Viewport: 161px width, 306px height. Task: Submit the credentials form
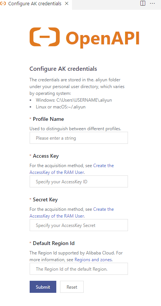(43, 287)
